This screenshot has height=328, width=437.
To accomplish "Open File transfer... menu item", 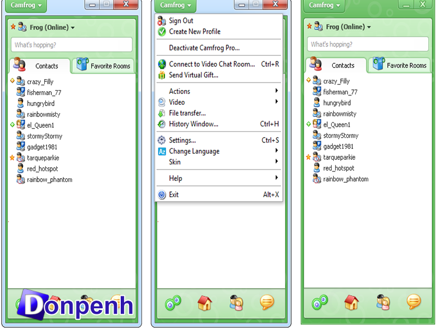I will 219,113.
